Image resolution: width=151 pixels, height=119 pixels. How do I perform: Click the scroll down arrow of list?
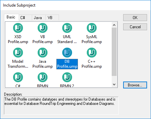click(x=114, y=84)
